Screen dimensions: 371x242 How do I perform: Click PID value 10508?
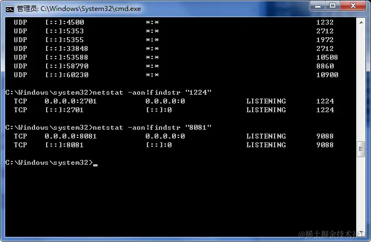click(x=327, y=57)
